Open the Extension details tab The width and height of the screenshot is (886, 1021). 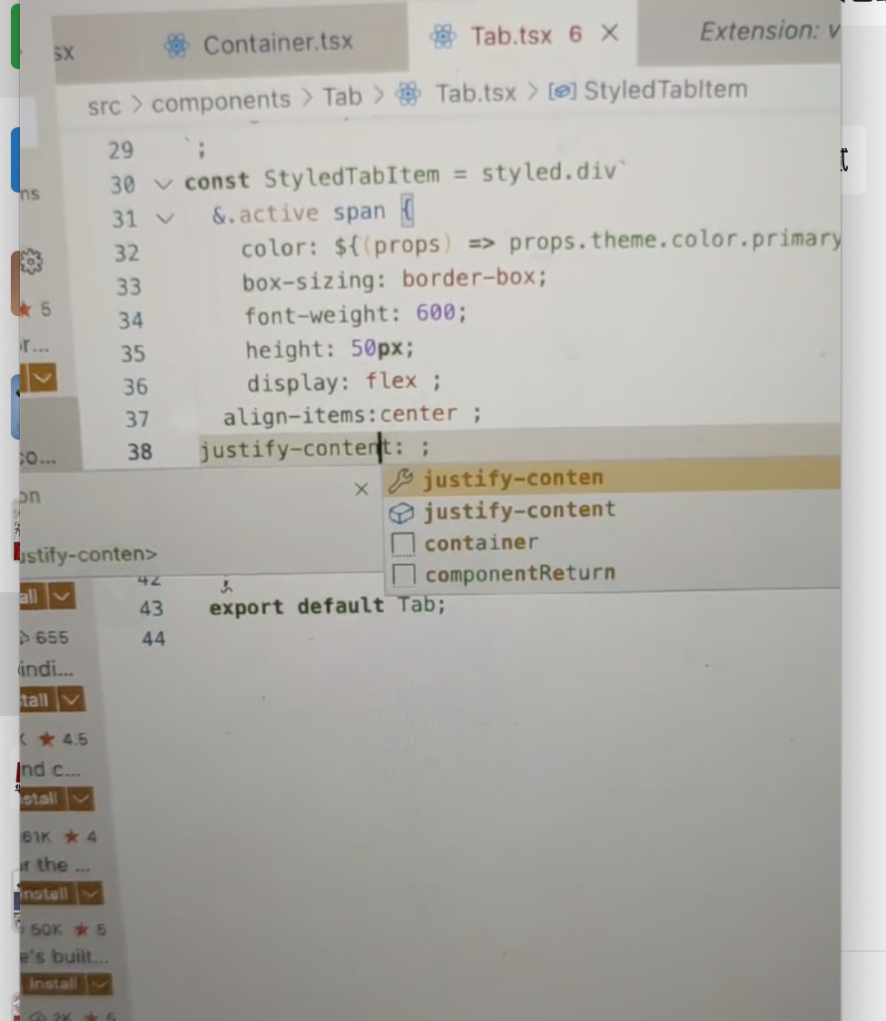click(770, 31)
